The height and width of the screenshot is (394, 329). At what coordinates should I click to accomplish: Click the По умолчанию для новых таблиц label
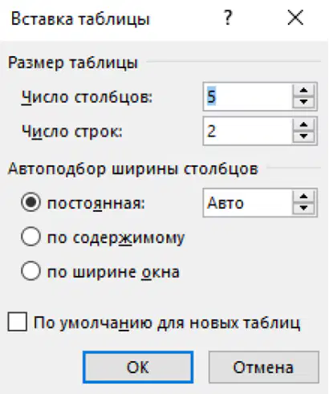pos(167,323)
